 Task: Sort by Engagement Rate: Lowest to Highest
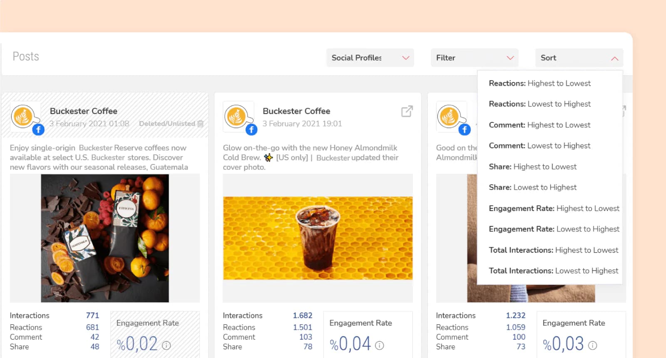(554, 229)
